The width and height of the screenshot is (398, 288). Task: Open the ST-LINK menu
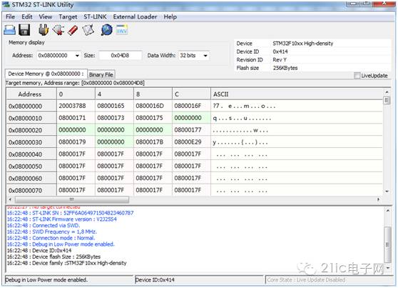tap(95, 16)
